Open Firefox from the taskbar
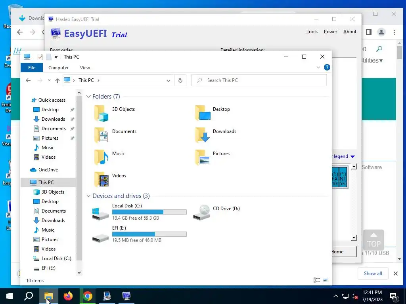Screen dimensions: 406x304 [x=68, y=296]
